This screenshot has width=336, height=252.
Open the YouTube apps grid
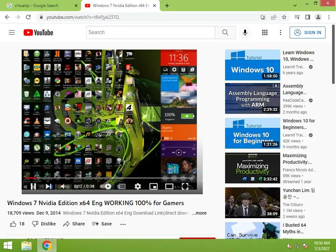[x=265, y=32]
